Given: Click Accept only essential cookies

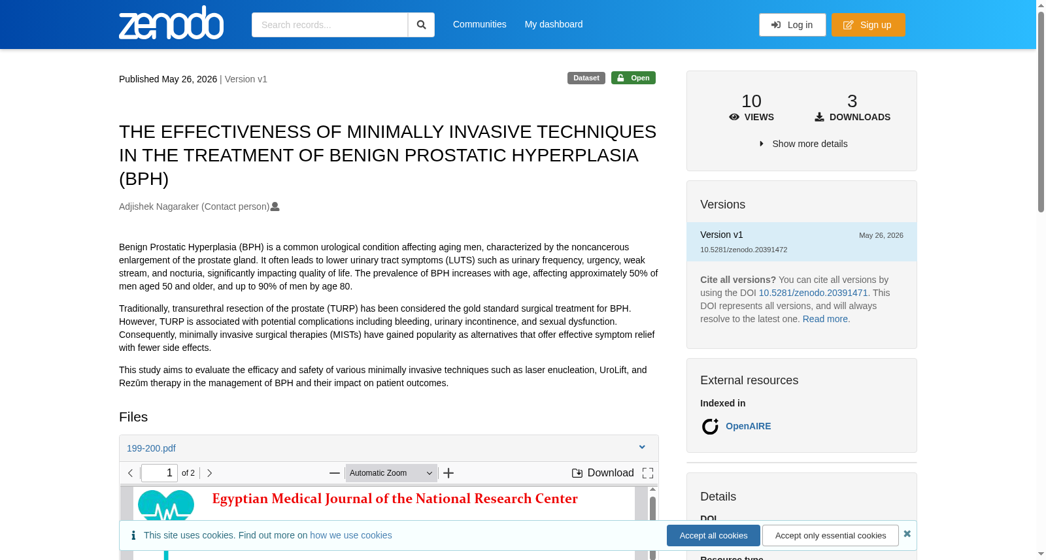Looking at the screenshot, I should pyautogui.click(x=830, y=535).
